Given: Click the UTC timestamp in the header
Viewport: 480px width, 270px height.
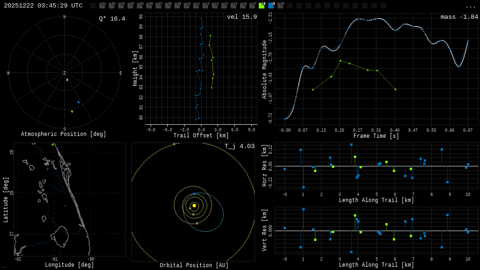Looking at the screenshot, I should coord(43,6).
